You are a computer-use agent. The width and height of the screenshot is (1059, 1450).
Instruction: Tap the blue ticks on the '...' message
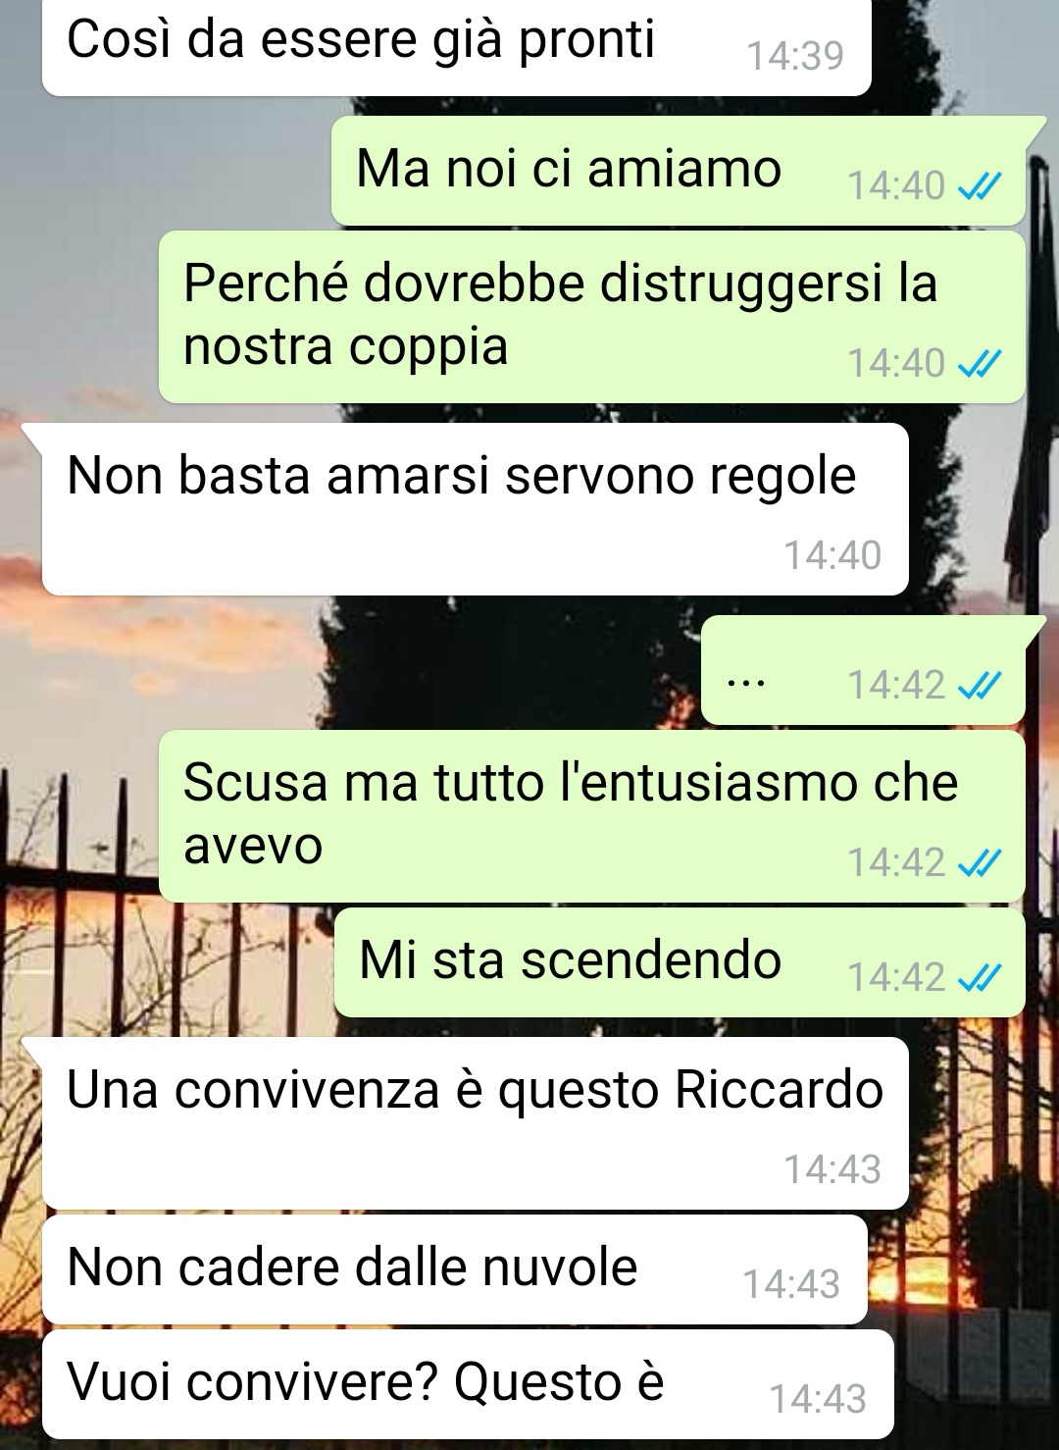click(979, 685)
